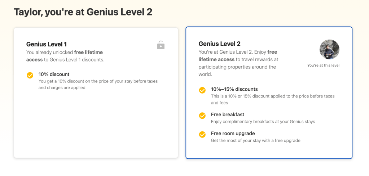Screen dimensions: 369x176
Task: Click the Free room upgrade benefit title
Action: pos(233,134)
